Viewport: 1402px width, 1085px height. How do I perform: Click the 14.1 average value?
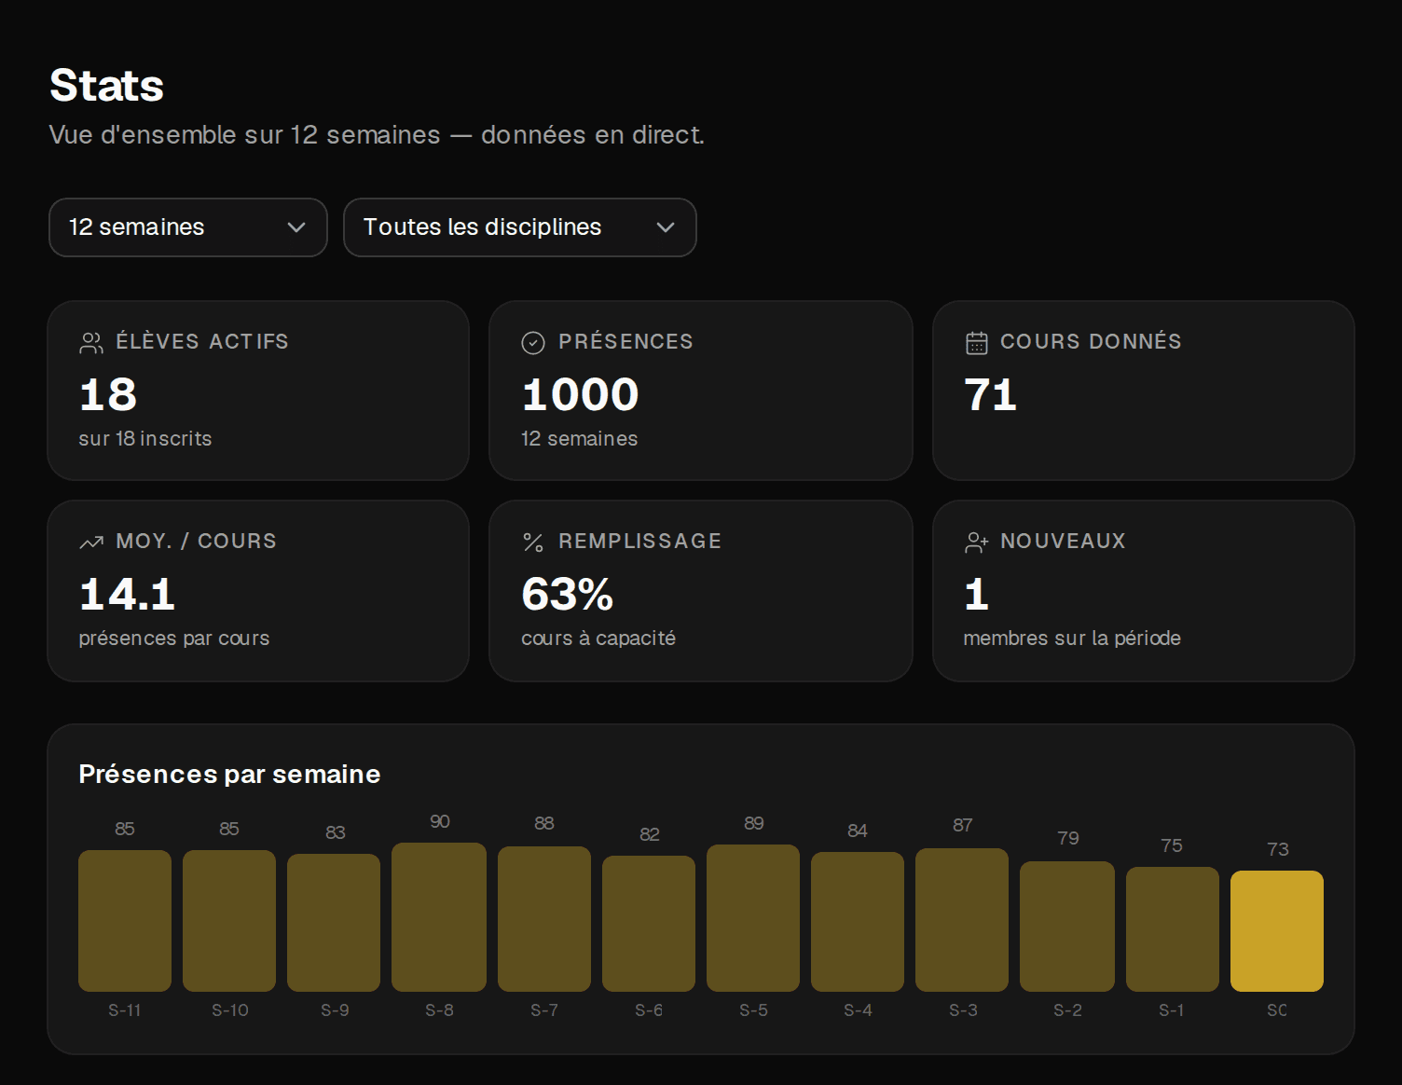tap(128, 594)
